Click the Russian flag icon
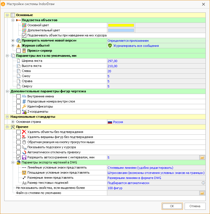This screenshot has height=214, width=210. [110, 122]
